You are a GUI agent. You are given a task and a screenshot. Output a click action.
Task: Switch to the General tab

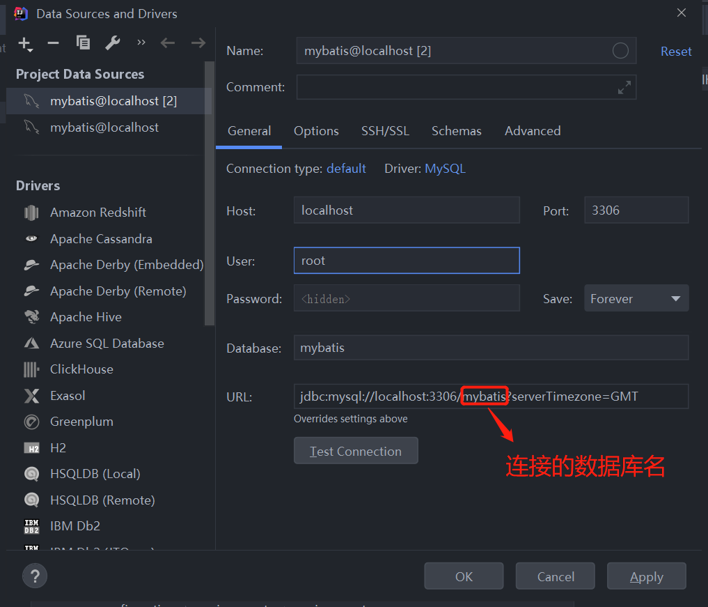249,131
